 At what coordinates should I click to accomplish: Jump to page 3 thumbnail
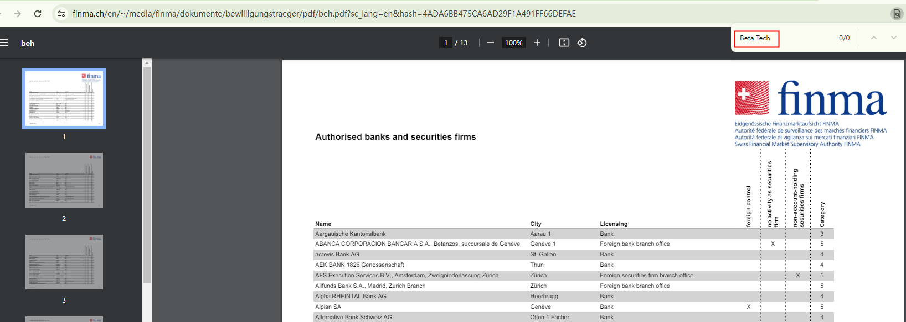click(x=64, y=262)
